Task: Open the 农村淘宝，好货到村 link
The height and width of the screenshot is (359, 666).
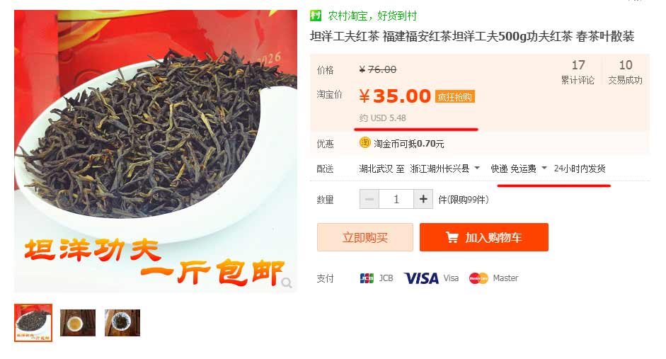Action: [372, 16]
